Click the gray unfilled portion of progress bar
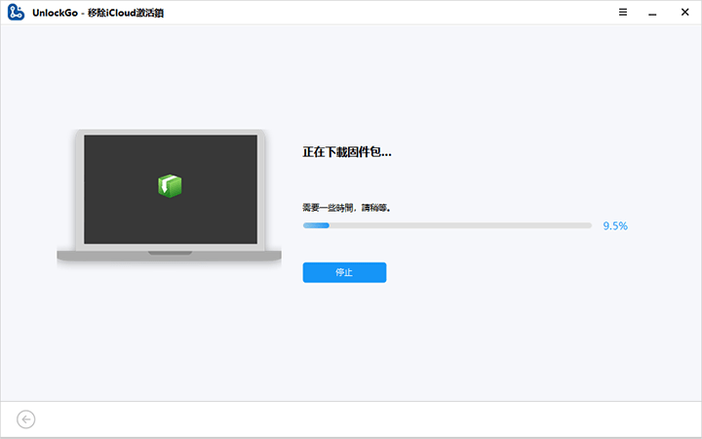 (x=458, y=225)
